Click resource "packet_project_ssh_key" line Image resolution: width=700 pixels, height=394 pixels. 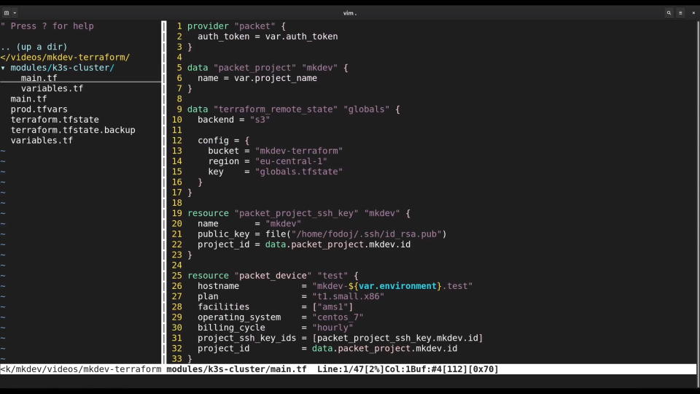[299, 213]
